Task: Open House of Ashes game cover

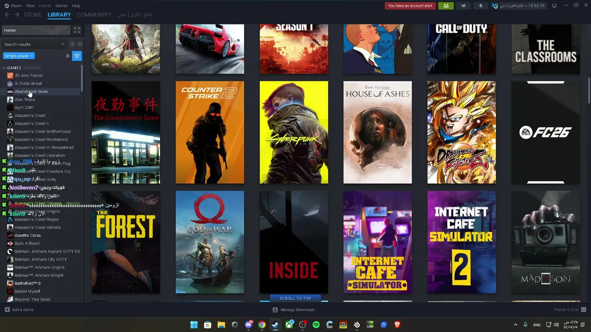Action: click(378, 132)
